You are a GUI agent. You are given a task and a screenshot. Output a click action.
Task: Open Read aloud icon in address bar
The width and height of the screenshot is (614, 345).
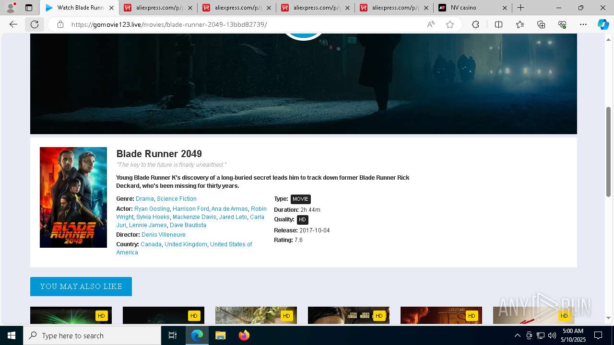tap(431, 24)
